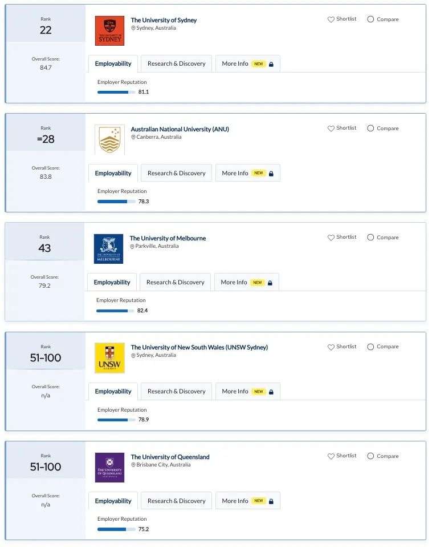This screenshot has height=547, width=432.
Task: Click the UNSW Sydney yellow logo
Action: 109,358
